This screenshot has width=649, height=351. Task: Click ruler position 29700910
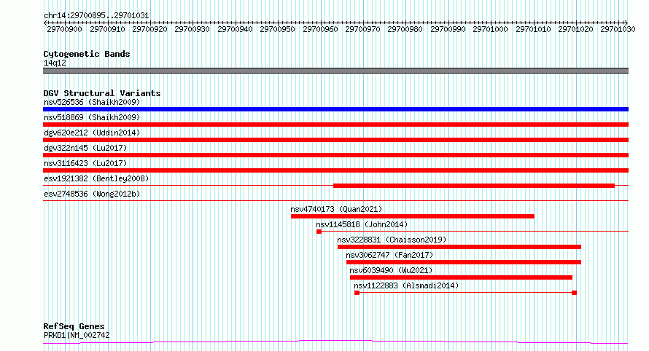[107, 29]
